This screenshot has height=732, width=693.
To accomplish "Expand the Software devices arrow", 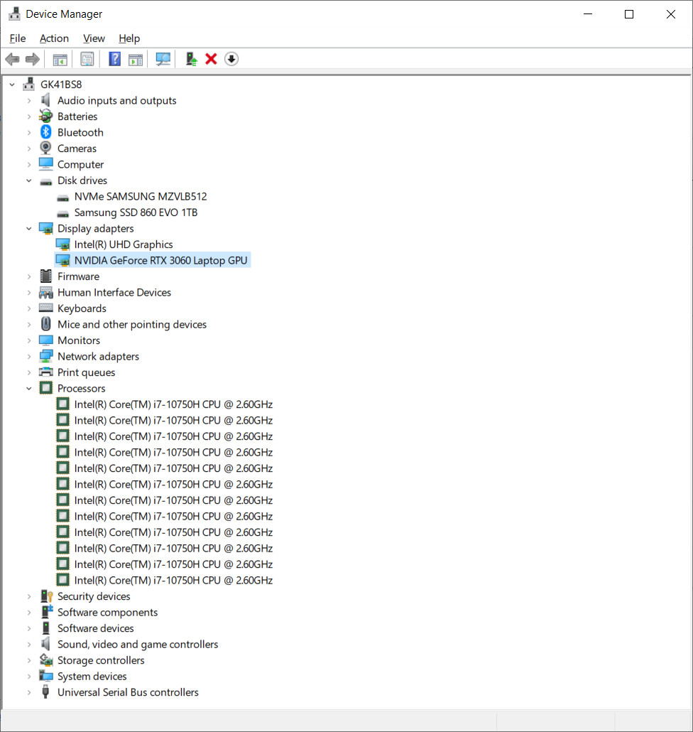I will [29, 628].
